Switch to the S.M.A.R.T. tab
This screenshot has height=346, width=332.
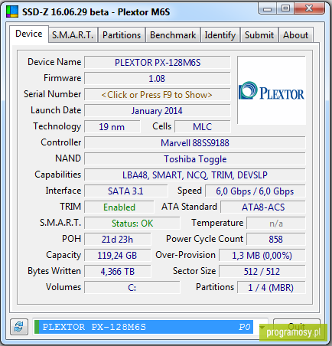click(73, 35)
